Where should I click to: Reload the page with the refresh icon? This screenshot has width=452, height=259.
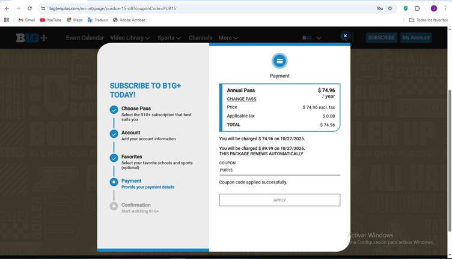coord(29,8)
